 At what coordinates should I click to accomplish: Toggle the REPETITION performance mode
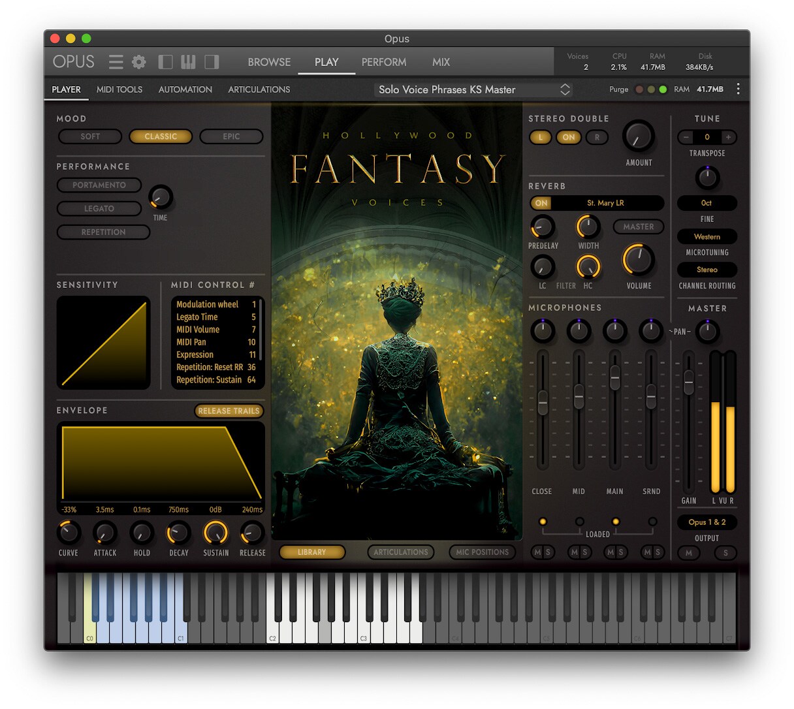[104, 232]
